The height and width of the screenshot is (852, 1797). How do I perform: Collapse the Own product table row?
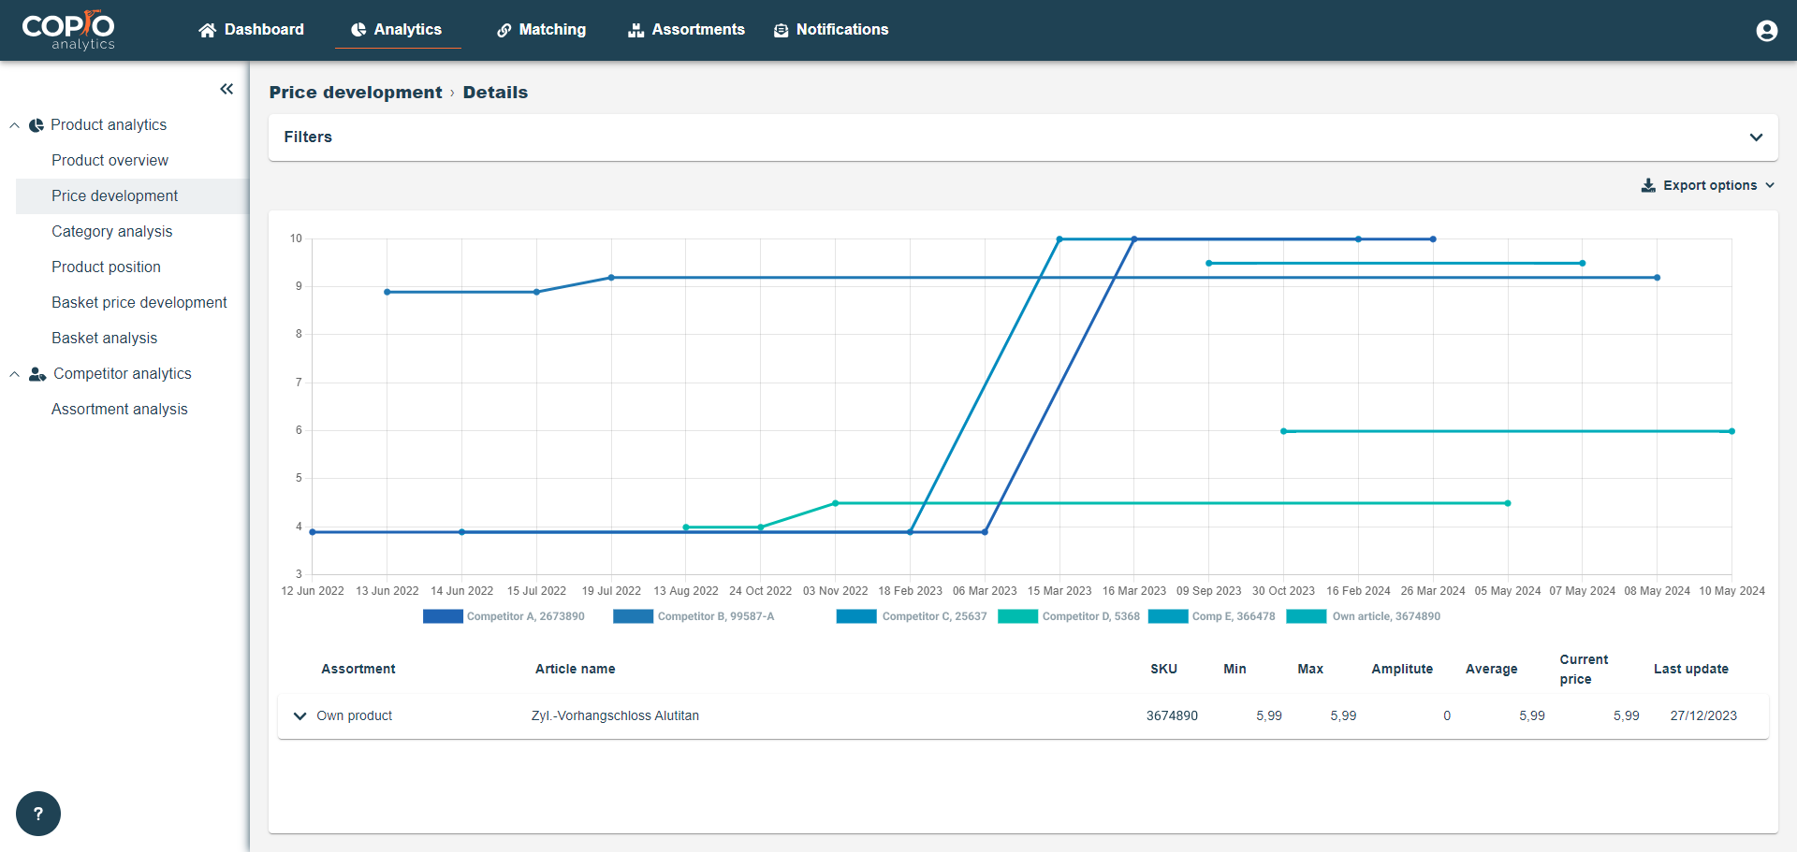coord(299,715)
